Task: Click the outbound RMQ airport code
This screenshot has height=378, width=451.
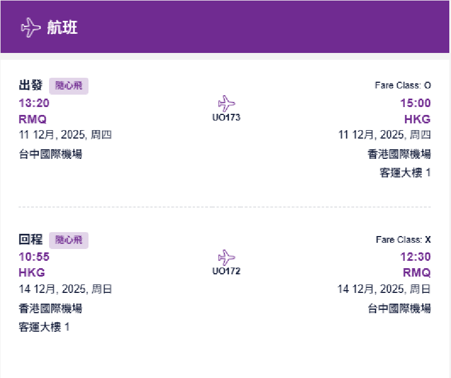Action: 33,119
